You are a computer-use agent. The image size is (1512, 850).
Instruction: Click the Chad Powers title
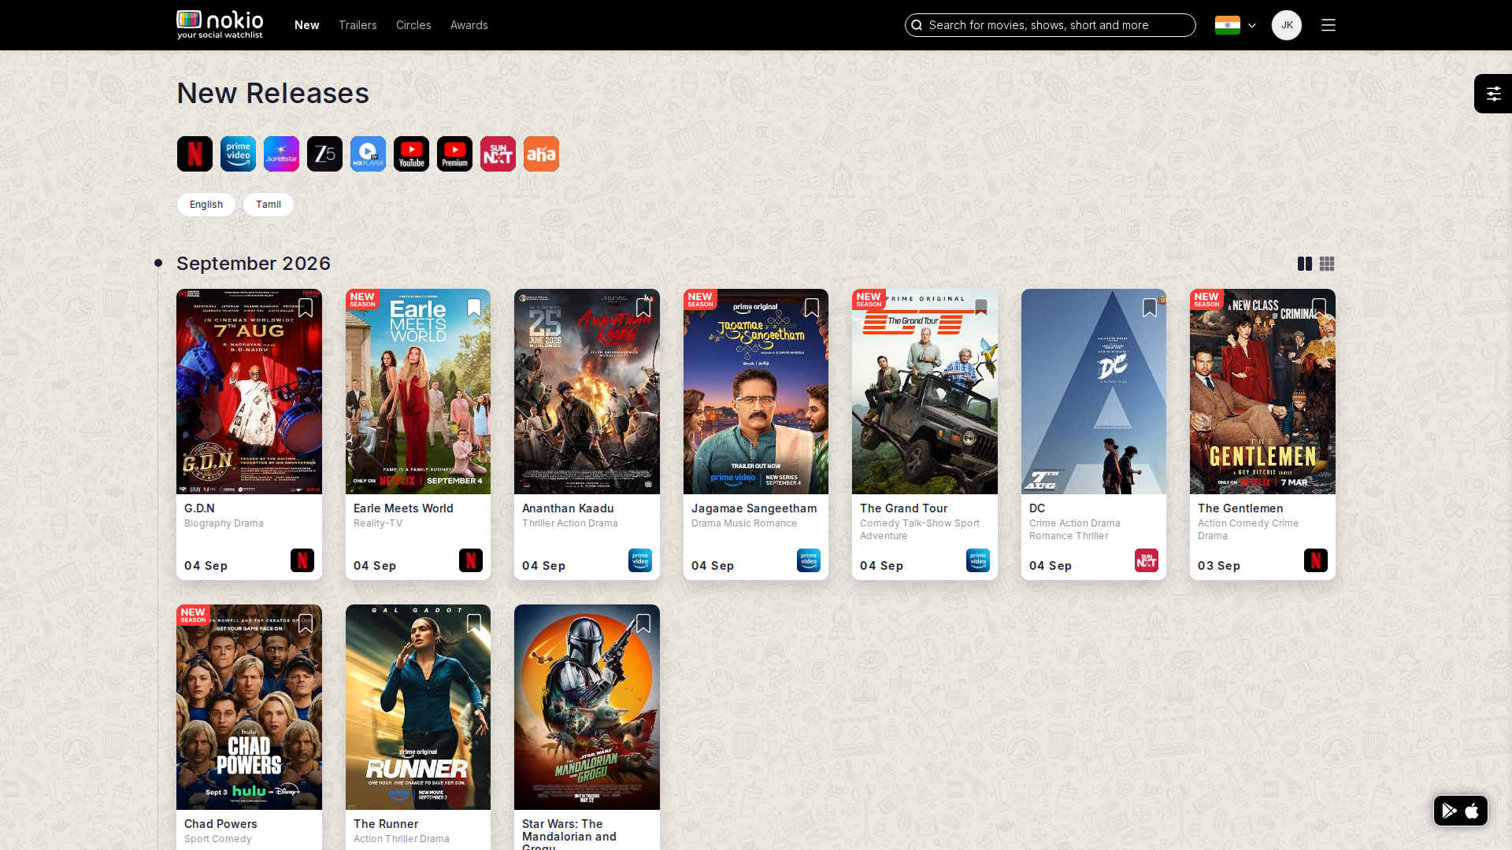click(x=220, y=824)
